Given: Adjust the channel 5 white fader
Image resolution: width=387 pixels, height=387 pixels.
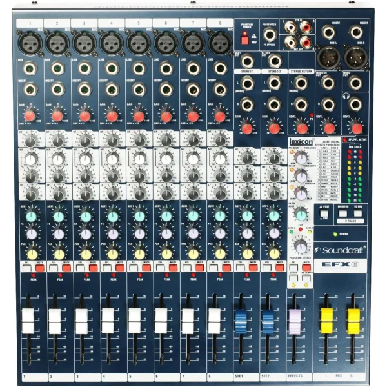Looking at the screenshot, I should [135, 321].
